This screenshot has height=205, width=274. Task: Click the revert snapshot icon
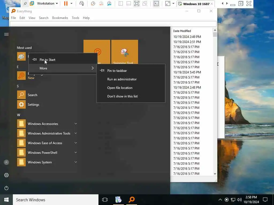tap(101, 3)
